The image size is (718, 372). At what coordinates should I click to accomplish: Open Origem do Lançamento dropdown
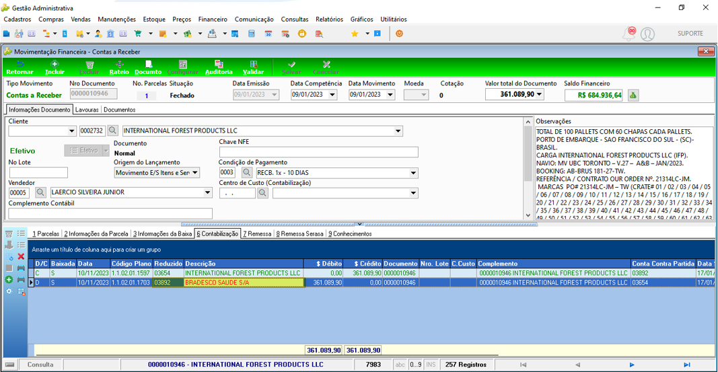195,173
